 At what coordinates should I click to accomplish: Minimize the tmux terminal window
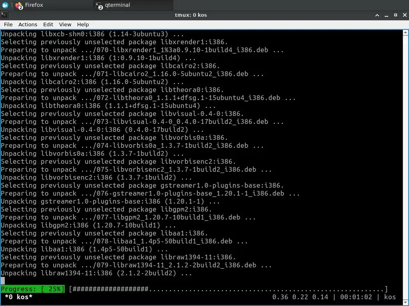pyautogui.click(x=386, y=15)
